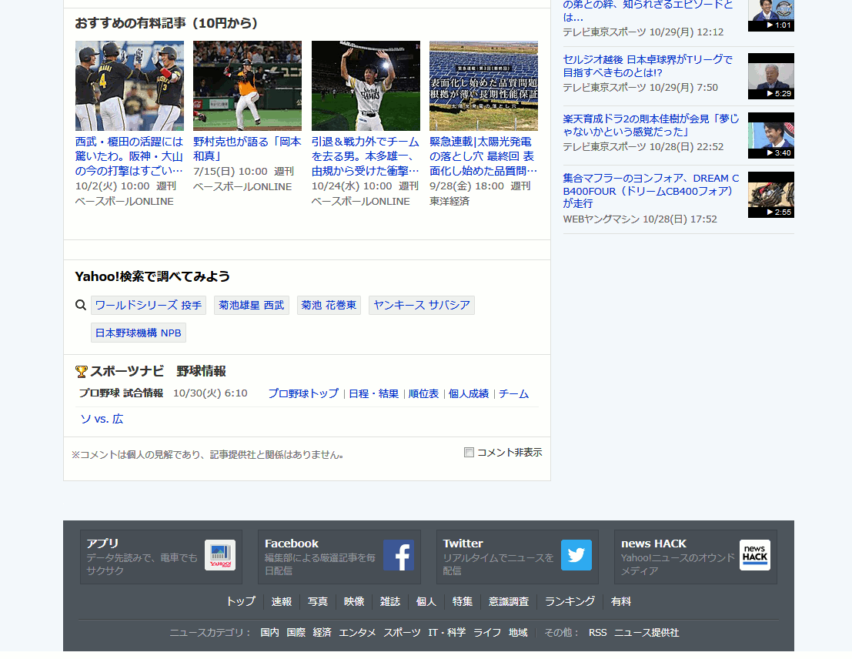Click the magnifier search icon beside keywords
The height and width of the screenshot is (659, 852).
[80, 305]
